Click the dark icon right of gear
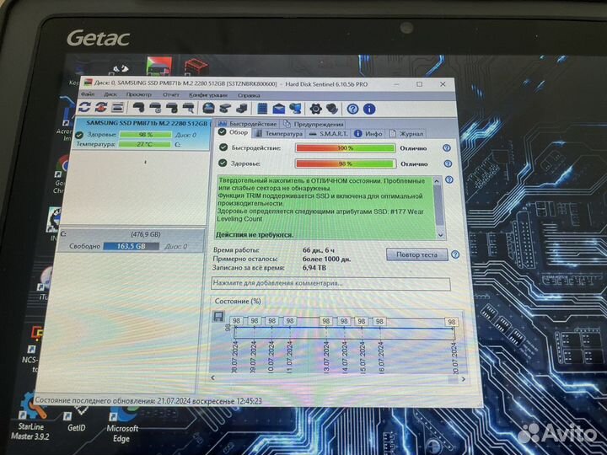The width and height of the screenshot is (607, 455). (332, 109)
